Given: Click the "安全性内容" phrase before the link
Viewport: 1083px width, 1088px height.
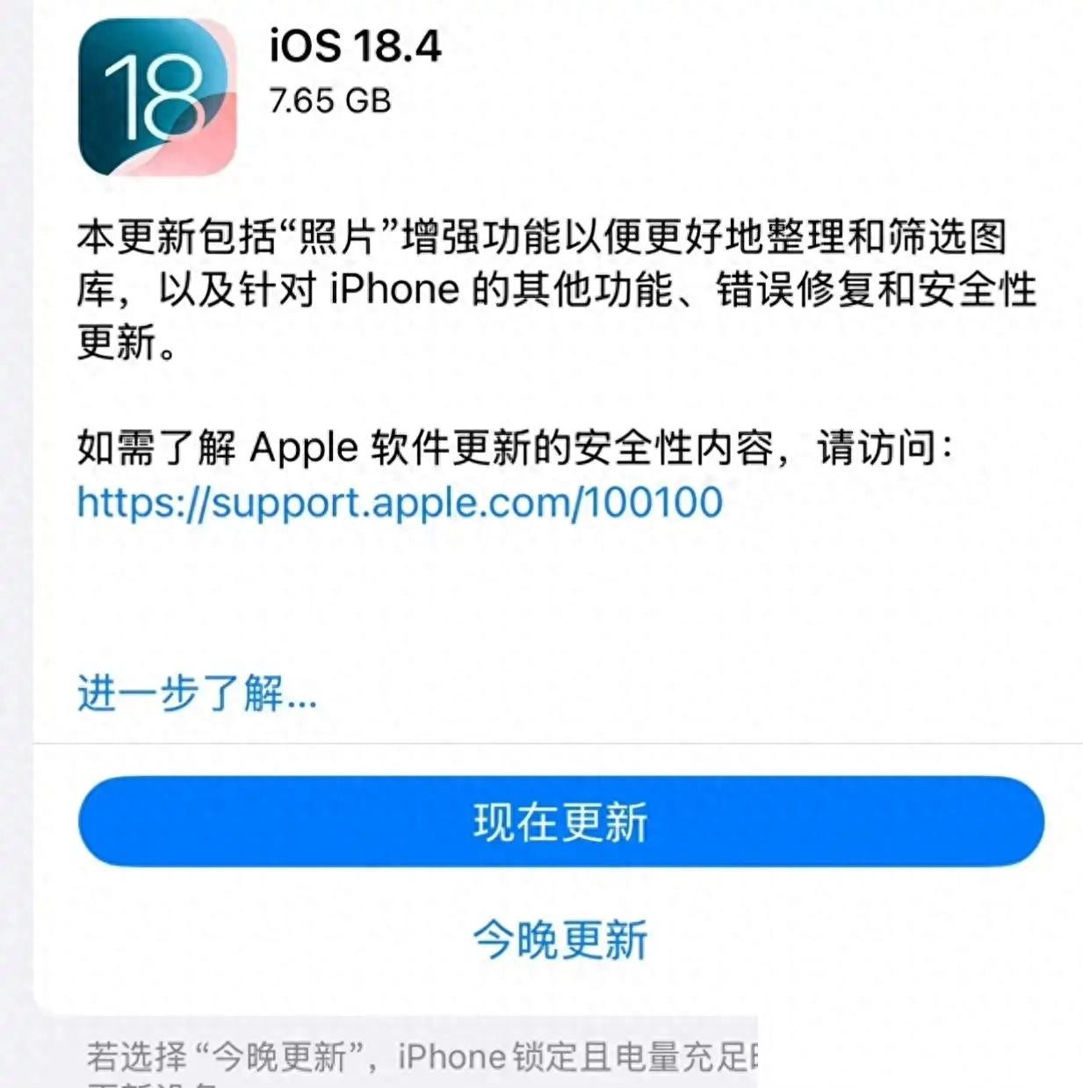Looking at the screenshot, I should click(674, 447).
